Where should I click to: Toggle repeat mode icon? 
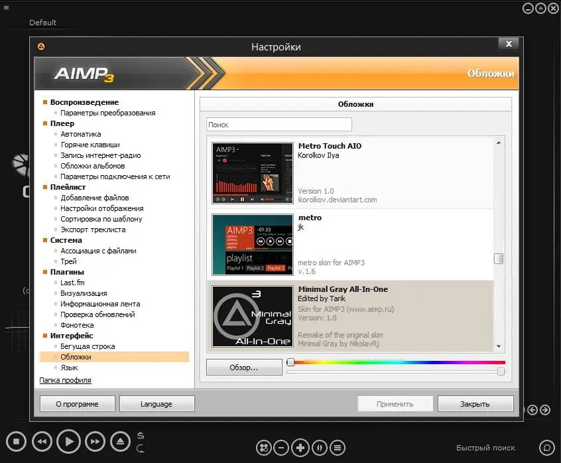coord(141,448)
